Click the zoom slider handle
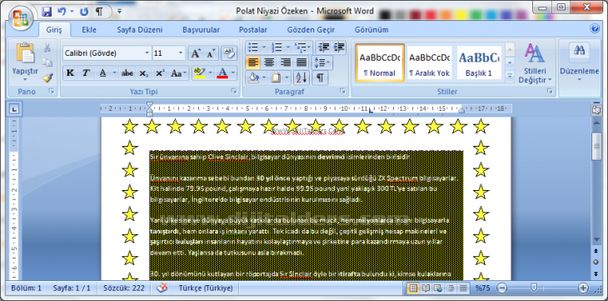Image resolution: width=608 pixels, height=301 pixels. [x=534, y=288]
